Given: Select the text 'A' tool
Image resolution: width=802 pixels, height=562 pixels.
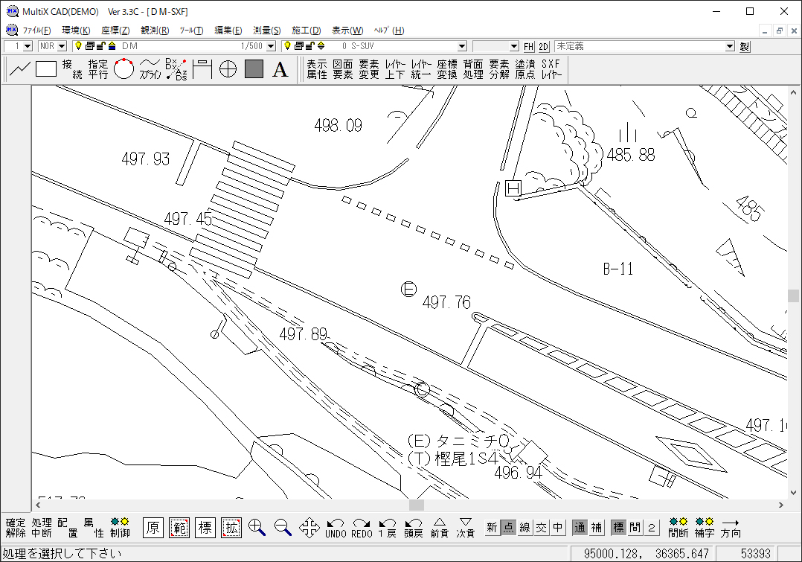Looking at the screenshot, I should (280, 69).
